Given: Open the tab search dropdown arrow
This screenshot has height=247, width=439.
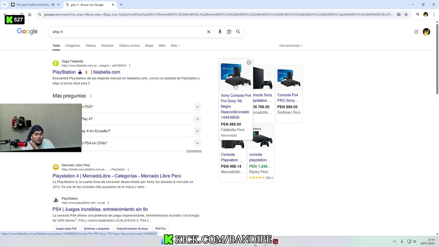Looking at the screenshot, I should point(4,5).
